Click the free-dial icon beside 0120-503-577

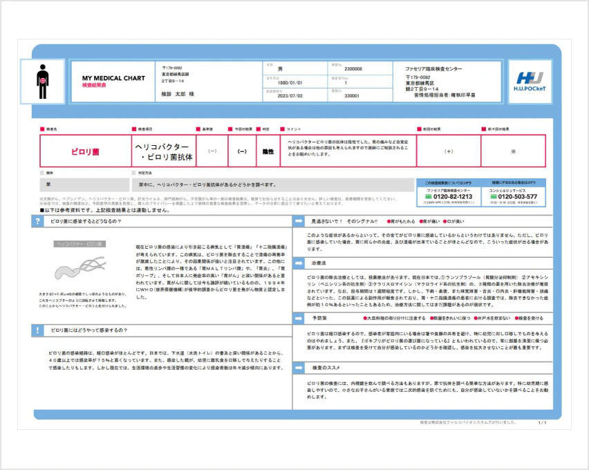click(x=494, y=196)
